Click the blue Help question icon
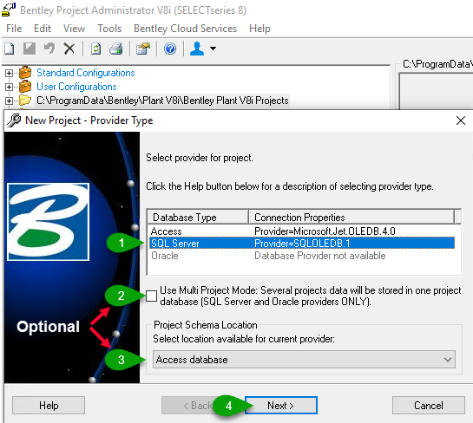Screen dimensions: 473x423 click(170, 49)
